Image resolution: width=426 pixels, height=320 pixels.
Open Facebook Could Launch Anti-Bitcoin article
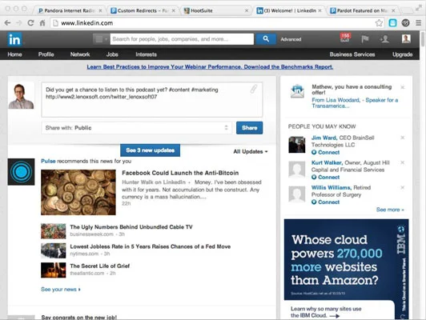coord(180,173)
